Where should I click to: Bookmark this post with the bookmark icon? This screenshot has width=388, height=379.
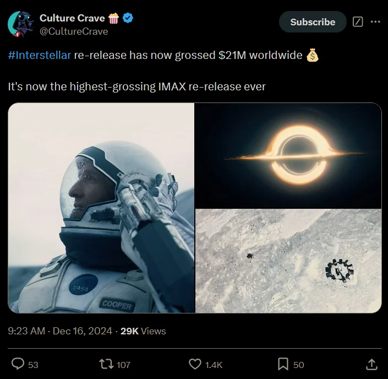tap(283, 364)
